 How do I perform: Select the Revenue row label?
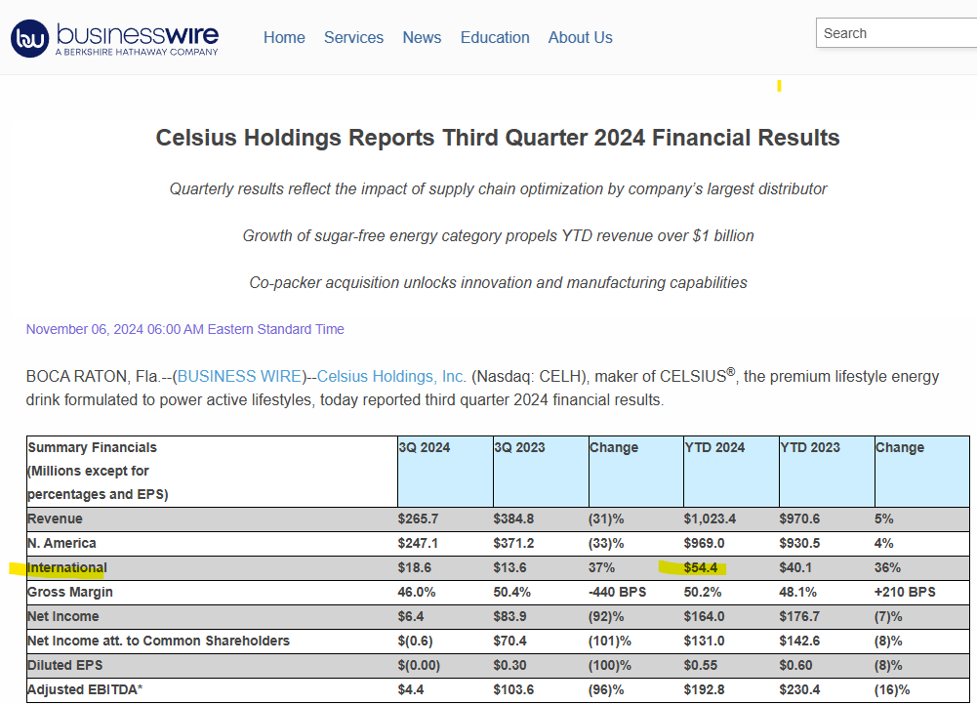[x=55, y=518]
